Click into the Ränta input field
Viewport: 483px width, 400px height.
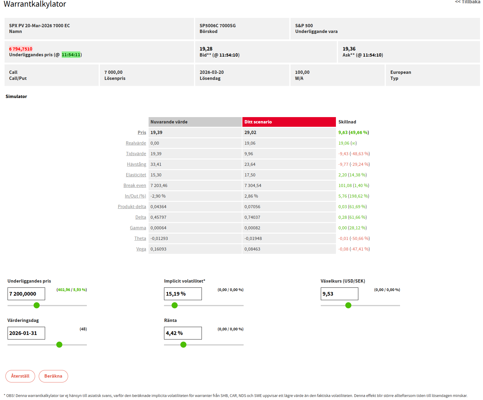tap(183, 333)
